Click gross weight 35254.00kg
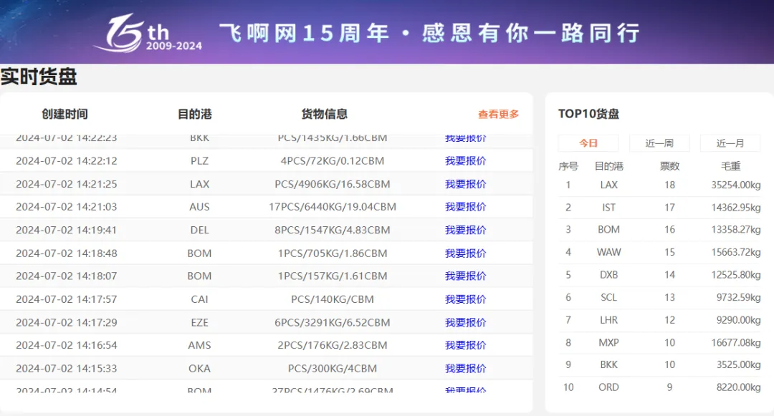Screen dimensions: 774x416 [735, 185]
